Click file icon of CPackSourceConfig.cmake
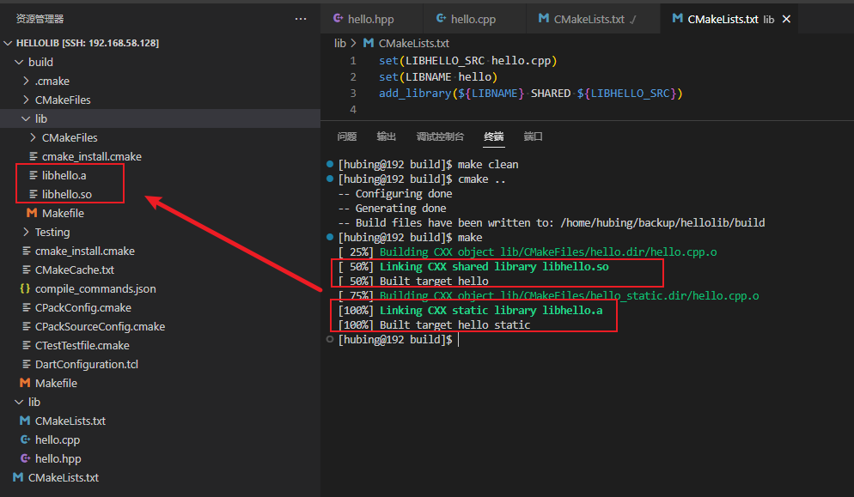 pos(26,327)
